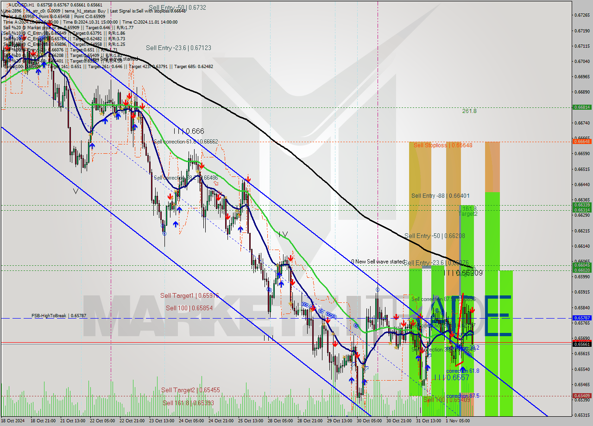The width and height of the screenshot is (593, 426).
Task: Select the blue 'correction 61.8' label
Action: 463,371
